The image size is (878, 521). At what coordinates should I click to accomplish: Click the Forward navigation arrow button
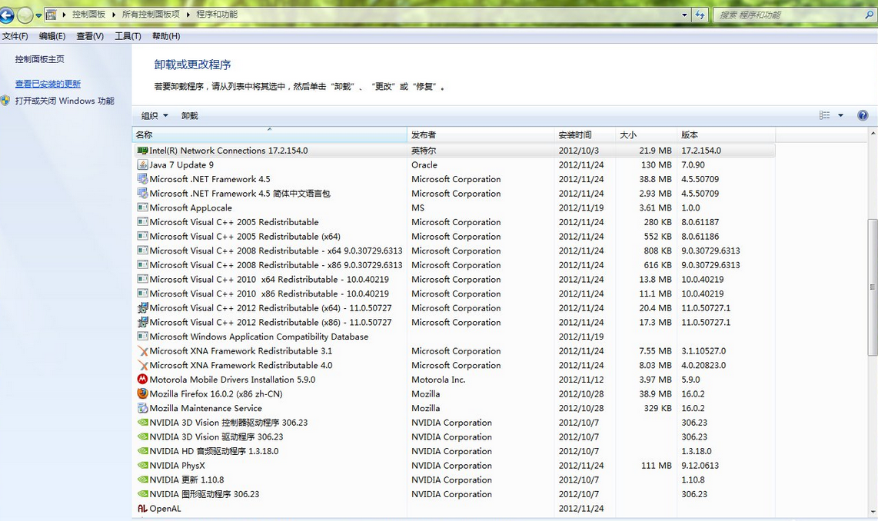tap(25, 15)
